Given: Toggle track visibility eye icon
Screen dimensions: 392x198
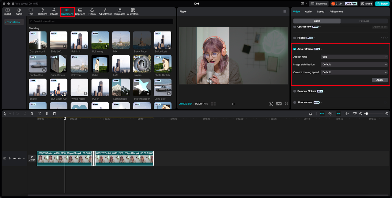Looking at the screenshot, I should [14, 158].
